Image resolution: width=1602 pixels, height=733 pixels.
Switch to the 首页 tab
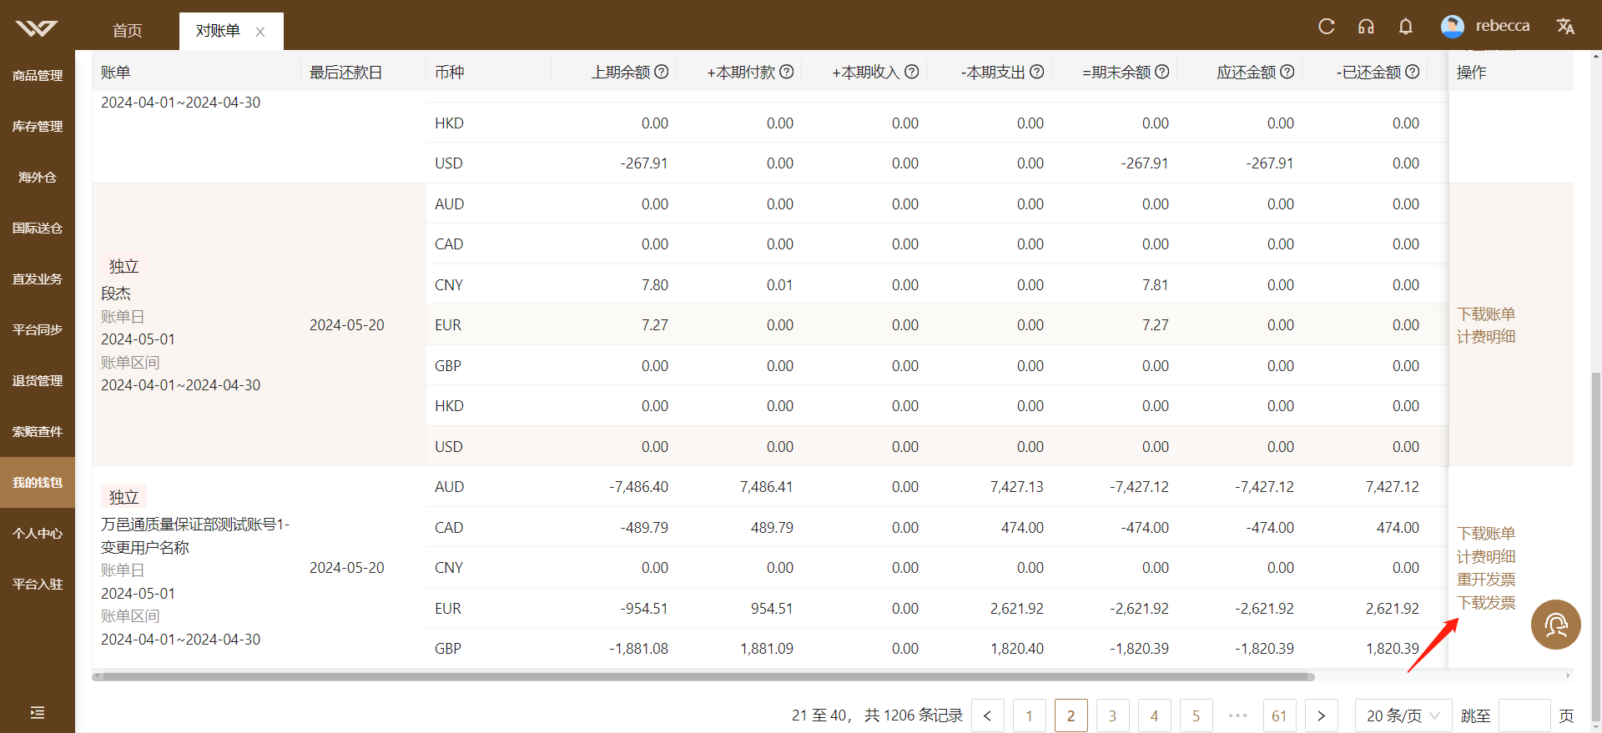128,31
